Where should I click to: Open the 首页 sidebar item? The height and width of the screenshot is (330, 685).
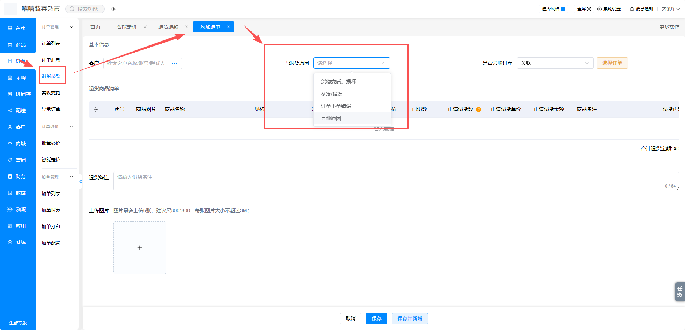pyautogui.click(x=18, y=28)
